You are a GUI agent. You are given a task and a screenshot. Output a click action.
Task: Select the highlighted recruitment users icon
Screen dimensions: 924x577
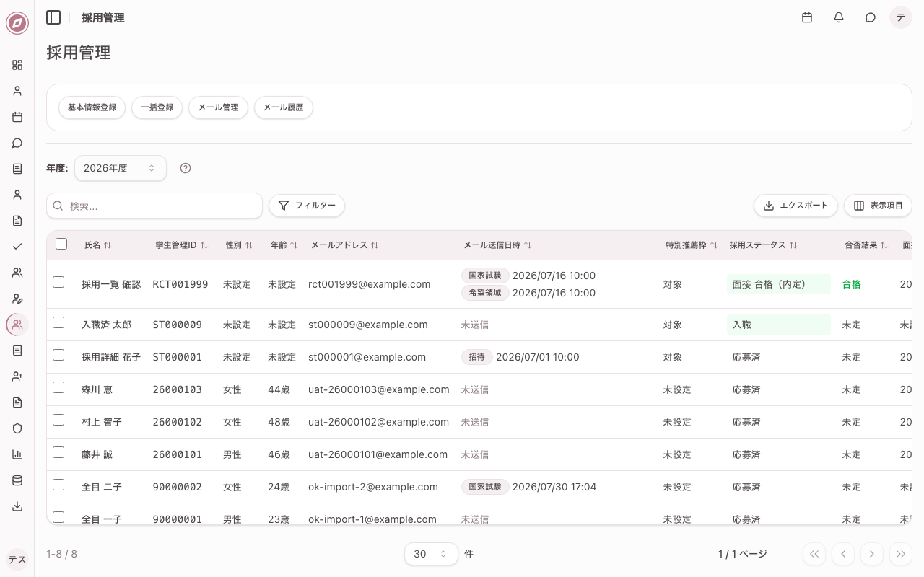click(x=17, y=325)
